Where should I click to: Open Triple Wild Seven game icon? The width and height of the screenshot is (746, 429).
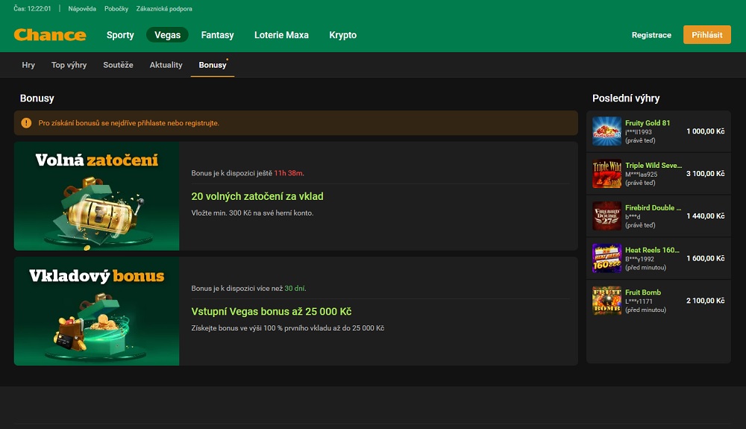coord(606,174)
